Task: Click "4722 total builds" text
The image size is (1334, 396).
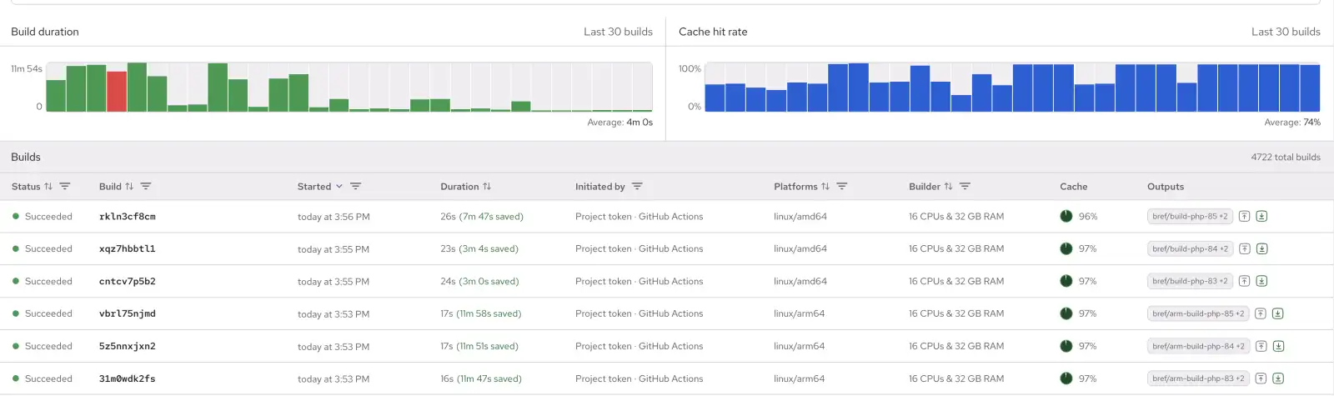Action: (x=1286, y=158)
